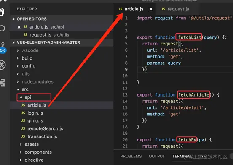Click line number 9 in the gutter
Screen dimensions: 233x165
click(x=126, y=69)
